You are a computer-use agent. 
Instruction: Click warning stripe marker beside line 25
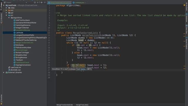click(184, 66)
